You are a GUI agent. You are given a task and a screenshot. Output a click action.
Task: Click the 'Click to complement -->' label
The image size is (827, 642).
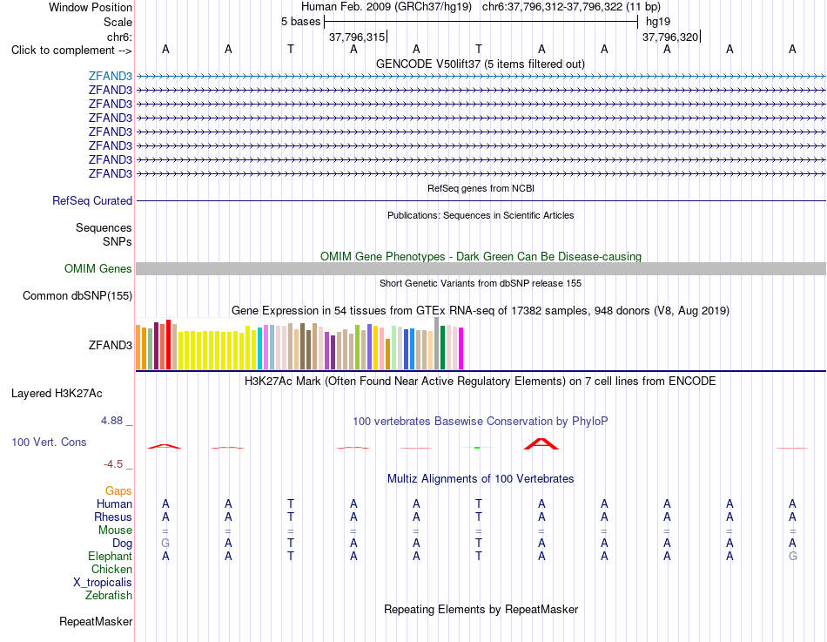click(71, 51)
